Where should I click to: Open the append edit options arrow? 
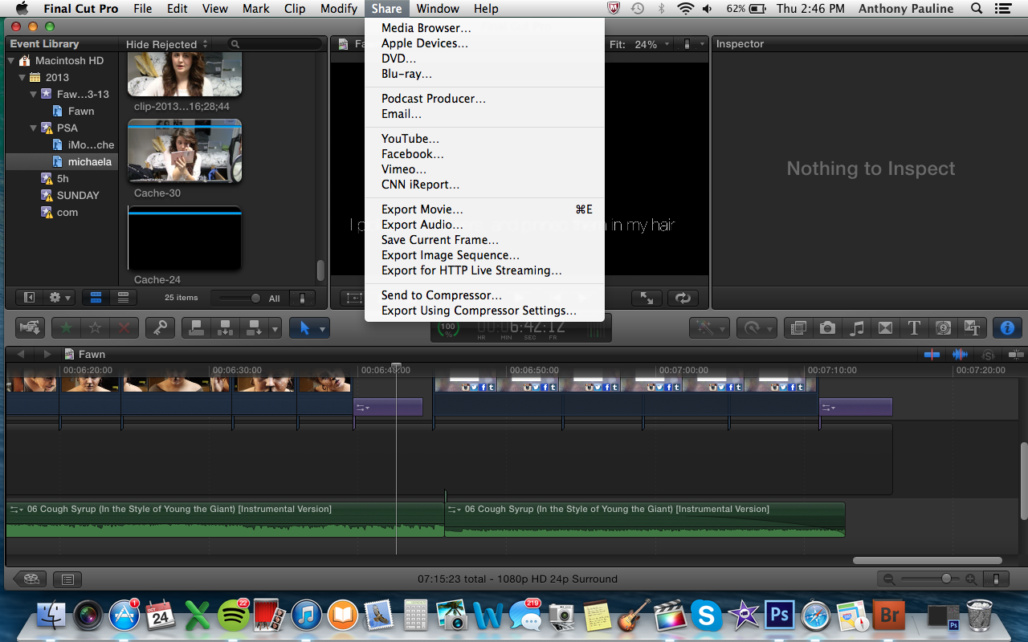[x=275, y=327]
